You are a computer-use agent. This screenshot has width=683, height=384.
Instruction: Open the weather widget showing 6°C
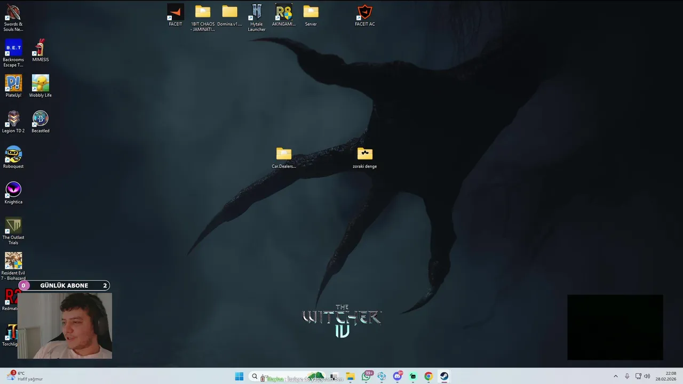click(25, 376)
